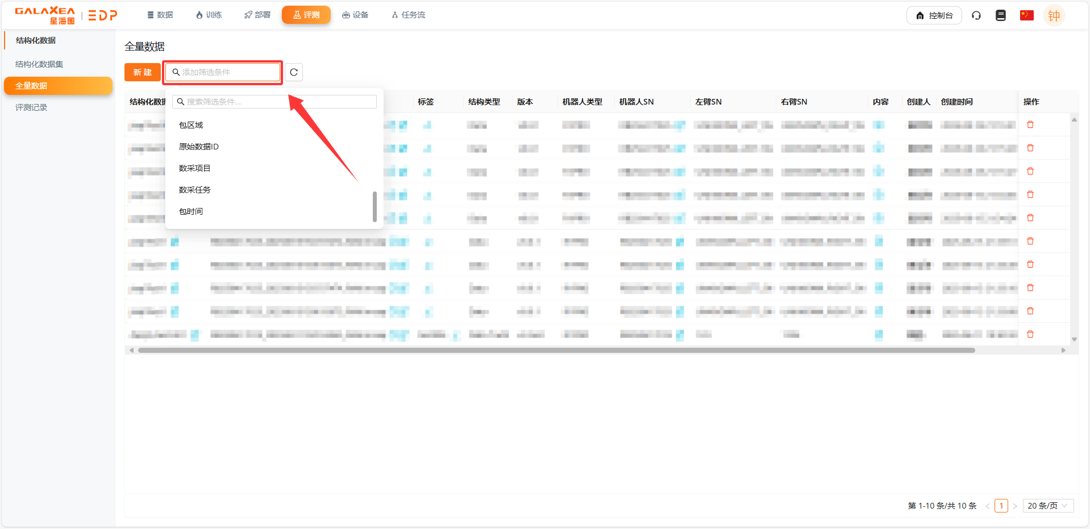
Task: Click the Chinese flag language icon
Action: point(1026,15)
